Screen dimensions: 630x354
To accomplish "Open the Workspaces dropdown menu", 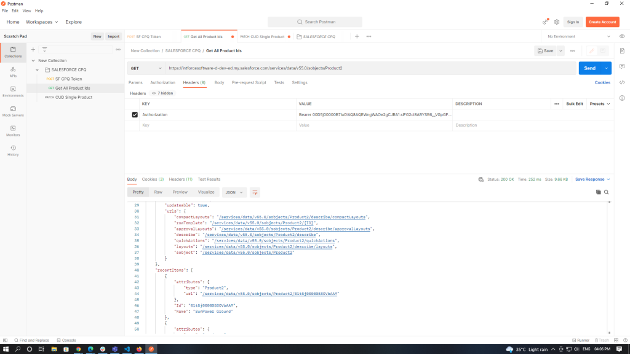I will (x=42, y=22).
